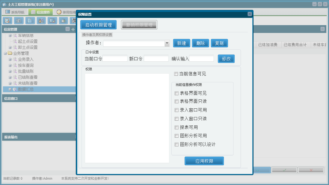This screenshot has width=329, height=185.
Task: Click 新建 operator button
Action: pyautogui.click(x=182, y=43)
